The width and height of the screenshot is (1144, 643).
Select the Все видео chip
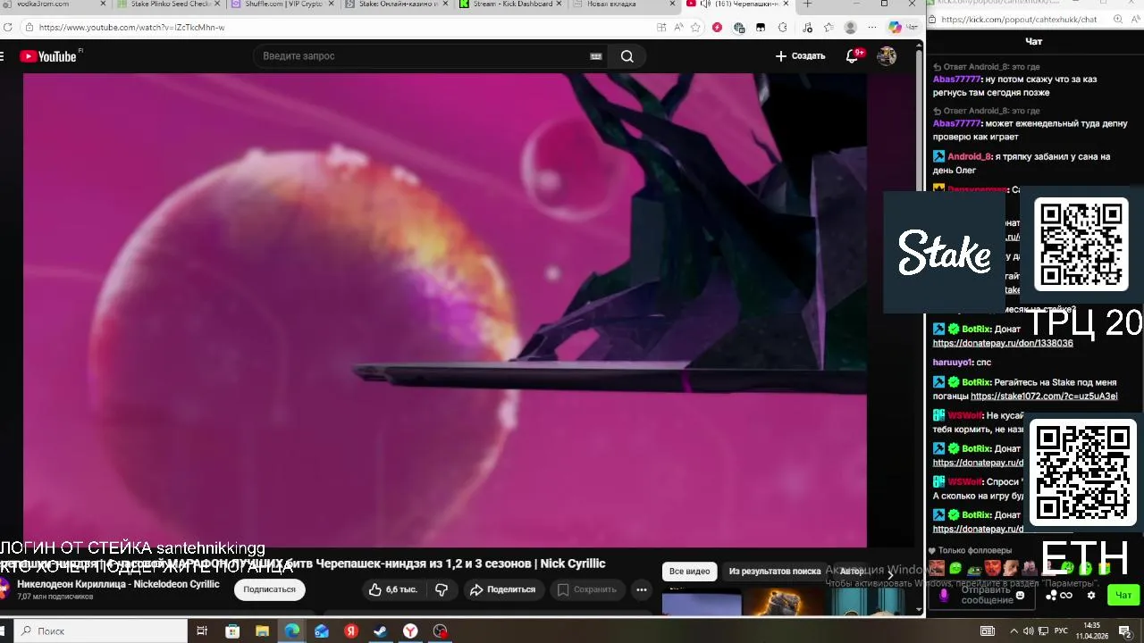690,571
